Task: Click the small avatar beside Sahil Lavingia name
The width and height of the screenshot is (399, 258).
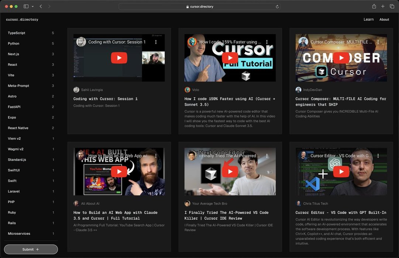Action: pos(76,90)
